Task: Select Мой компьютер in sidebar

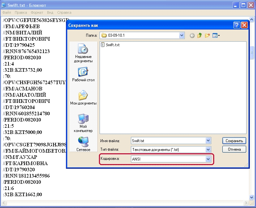Action: tap(83, 123)
